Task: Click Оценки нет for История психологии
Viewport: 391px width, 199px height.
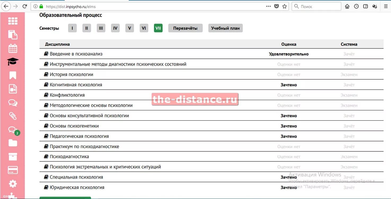Action: pos(289,75)
